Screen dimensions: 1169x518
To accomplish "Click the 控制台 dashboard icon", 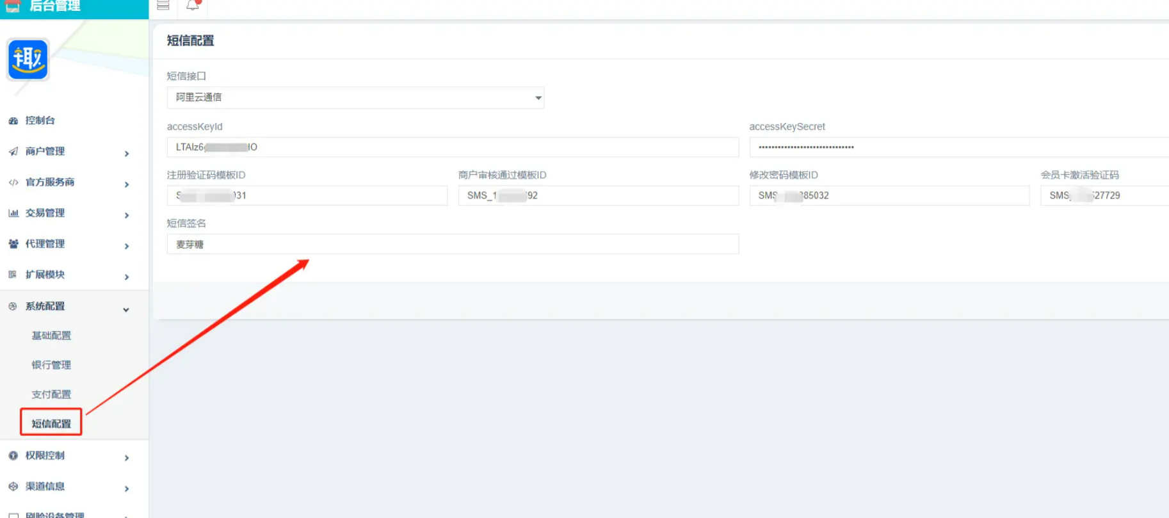I will click(x=13, y=120).
